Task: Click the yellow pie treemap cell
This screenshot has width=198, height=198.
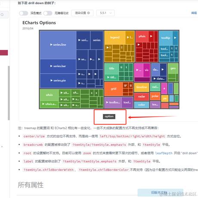Action: 165,99
